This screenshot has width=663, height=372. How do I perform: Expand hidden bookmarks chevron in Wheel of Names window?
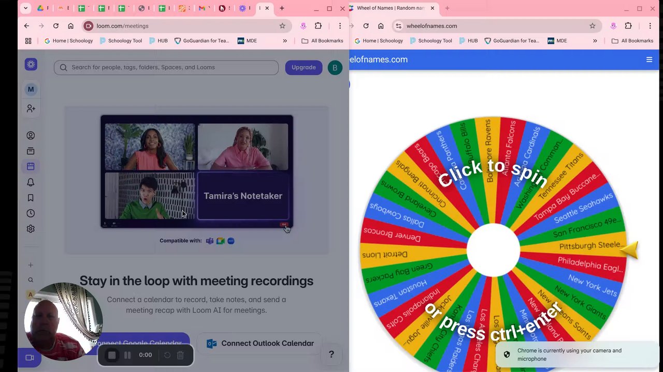point(595,41)
